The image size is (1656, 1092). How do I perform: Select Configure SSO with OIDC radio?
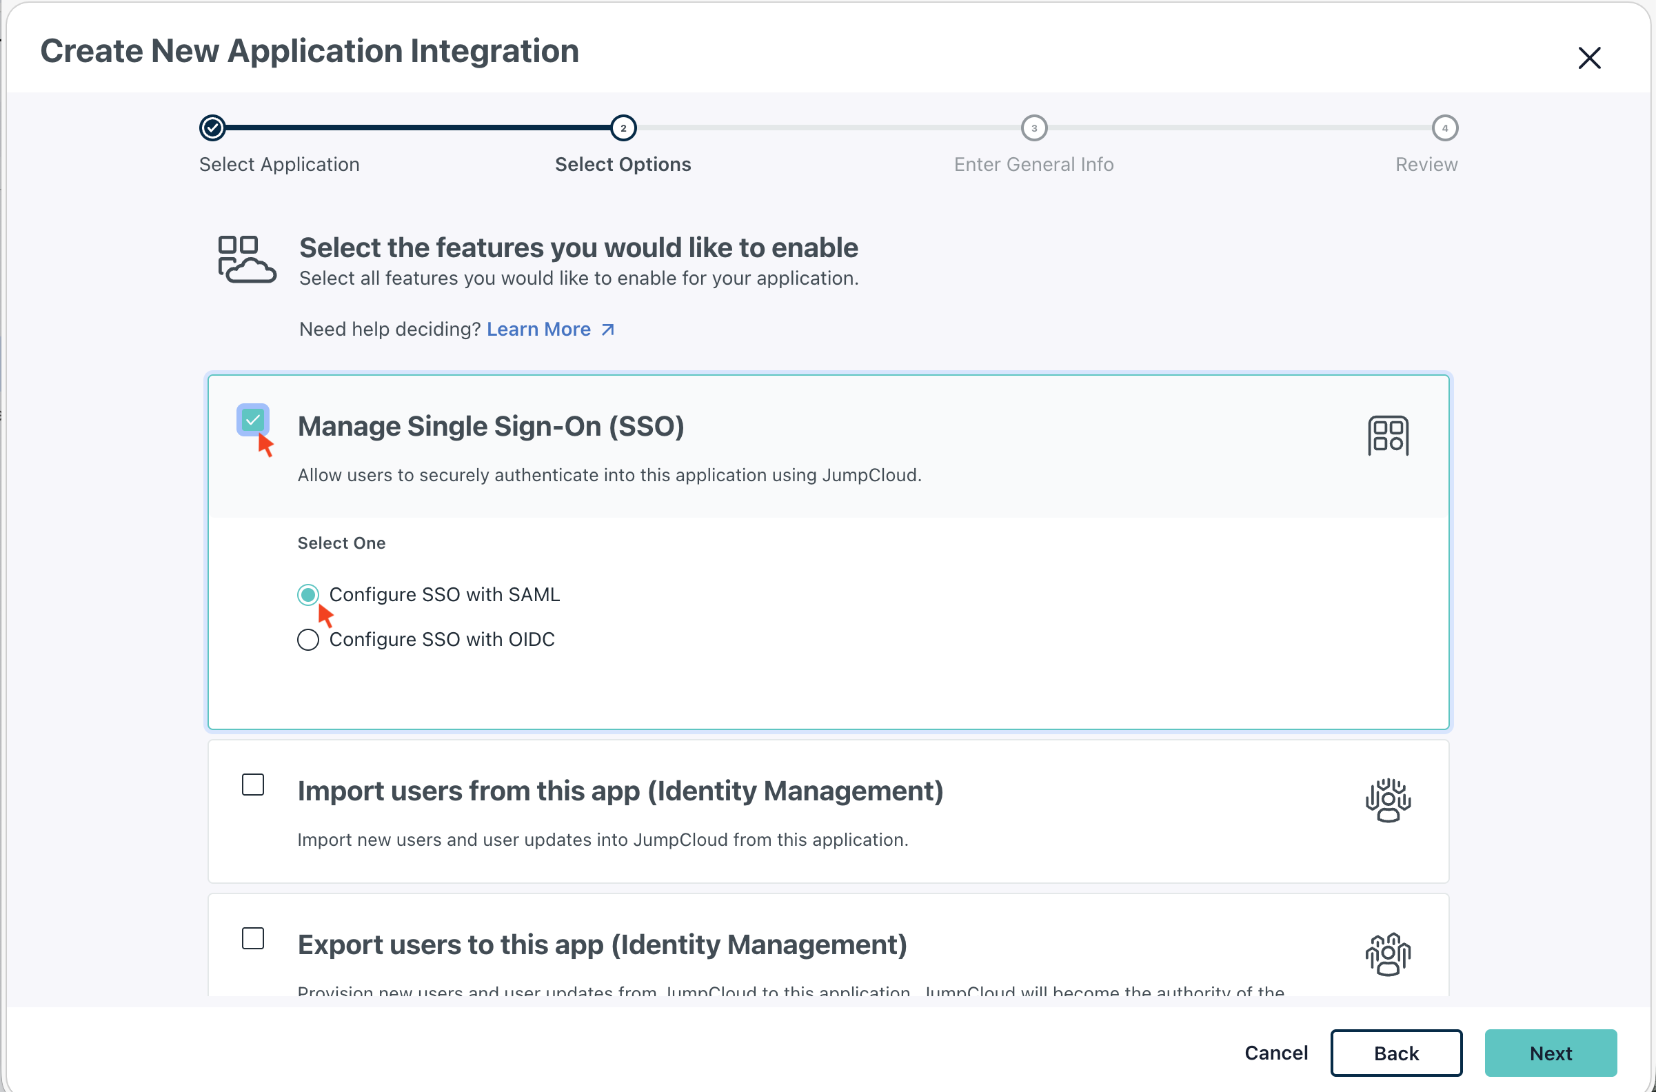pos(307,639)
